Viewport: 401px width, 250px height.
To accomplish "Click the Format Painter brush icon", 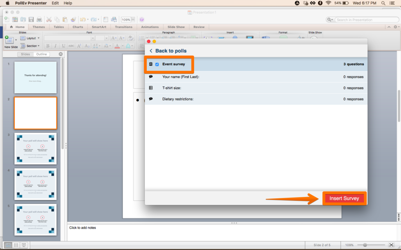I will tap(73, 20).
